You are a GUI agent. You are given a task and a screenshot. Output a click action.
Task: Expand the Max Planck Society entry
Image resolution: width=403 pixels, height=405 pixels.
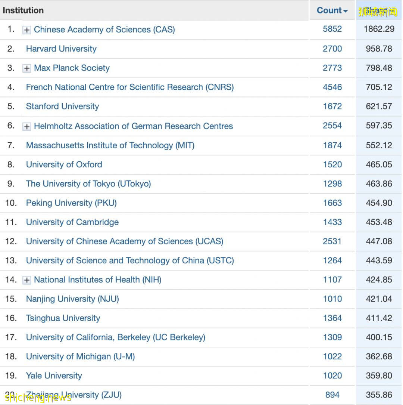pyautogui.click(x=26, y=68)
